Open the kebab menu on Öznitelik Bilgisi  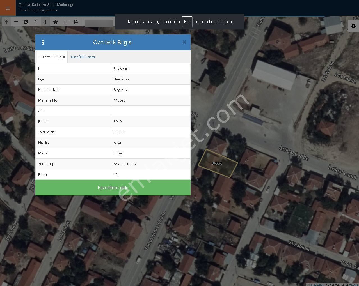(43, 42)
